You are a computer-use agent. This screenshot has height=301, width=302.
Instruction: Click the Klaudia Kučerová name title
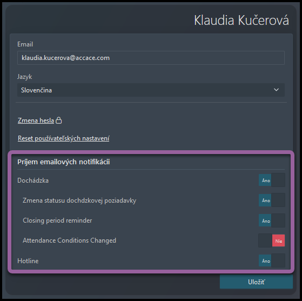click(241, 20)
